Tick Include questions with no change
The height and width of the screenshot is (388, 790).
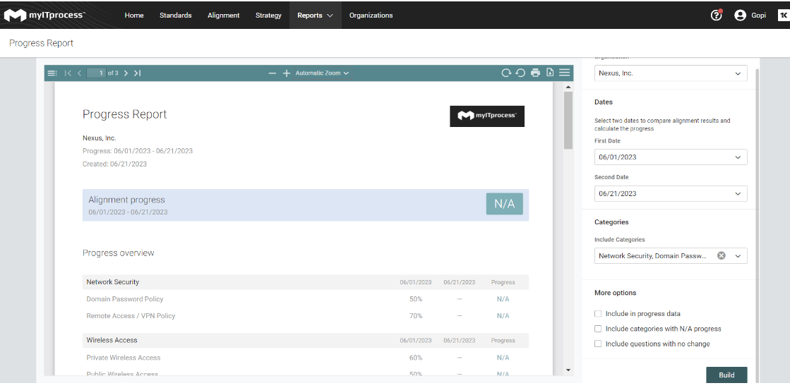598,344
